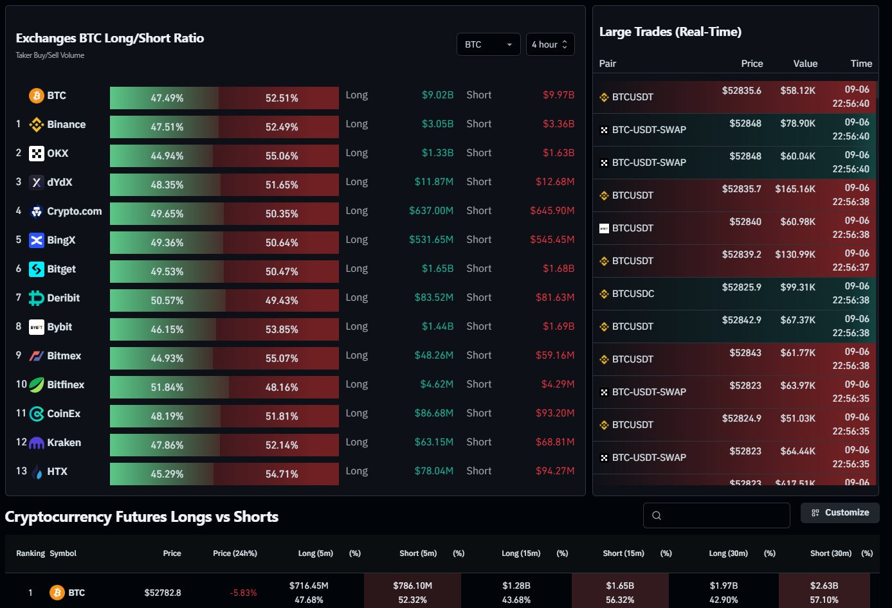Click the Binance icon on the $58.12K BTCUSDT trade
The image size is (892, 608).
point(604,98)
